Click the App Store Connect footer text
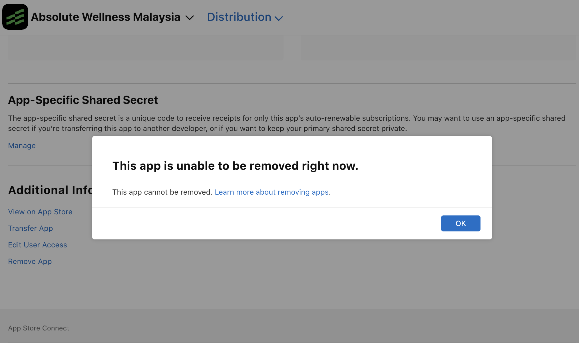Viewport: 579px width, 343px height. [x=39, y=328]
